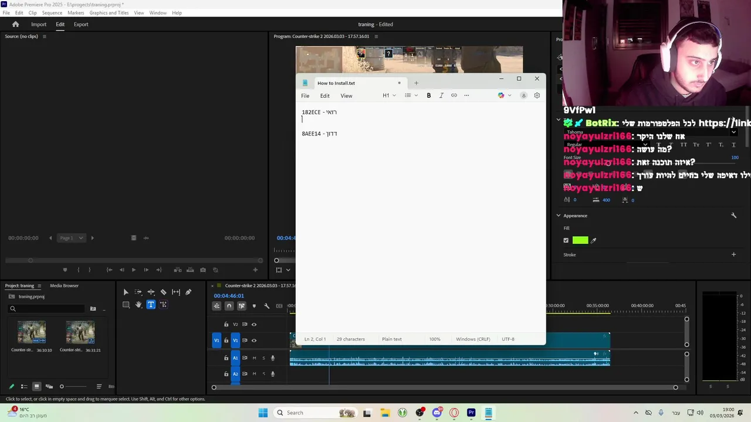751x422 pixels.
Task: Select the Hand tool
Action: [x=138, y=305]
